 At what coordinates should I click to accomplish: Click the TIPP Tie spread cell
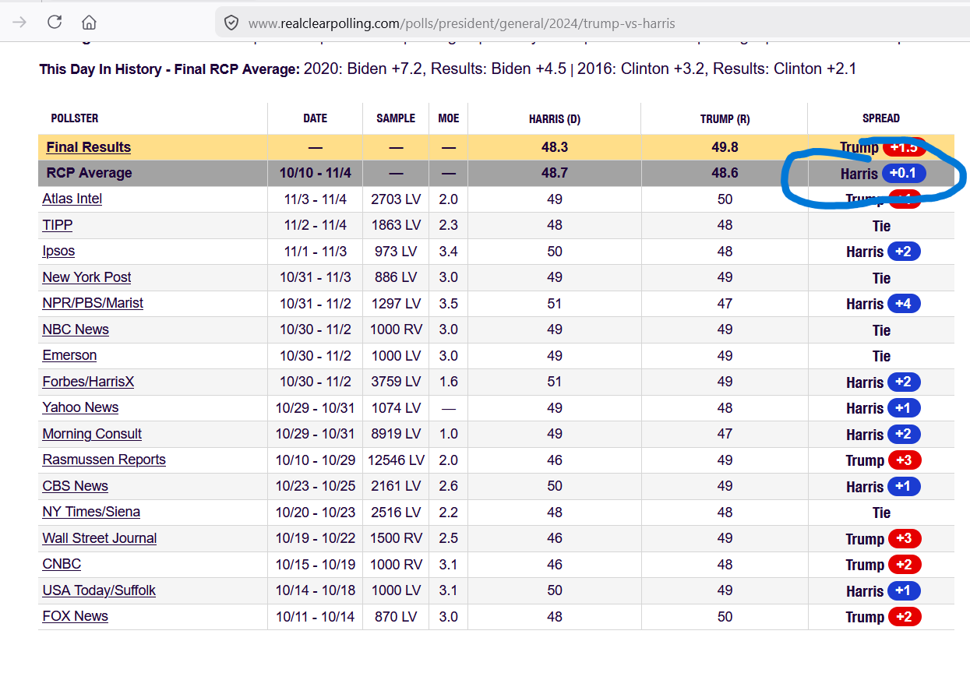(881, 226)
